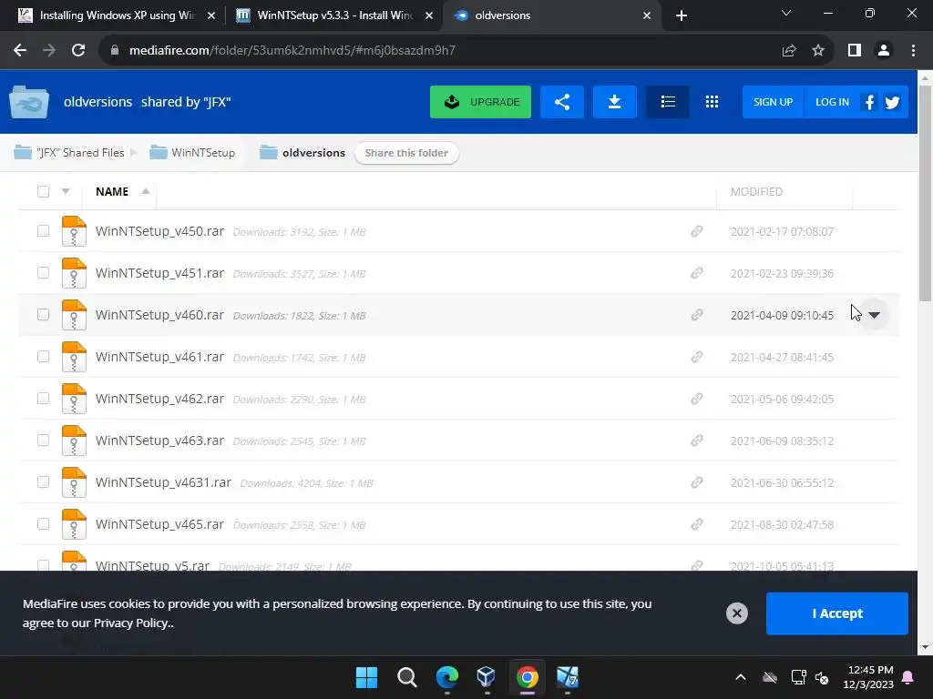Check the box for WinNTSetup_v462.rar
Viewport: 933px width, 699px height.
click(43, 399)
